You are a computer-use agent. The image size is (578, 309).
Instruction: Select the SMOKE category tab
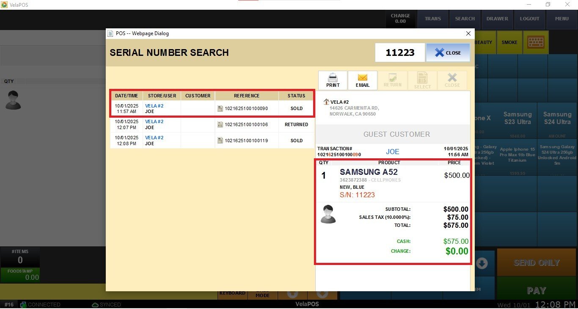(x=509, y=42)
